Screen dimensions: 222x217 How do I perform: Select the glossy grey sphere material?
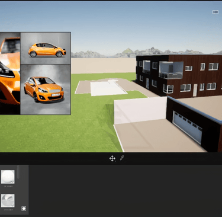(x=8, y=200)
